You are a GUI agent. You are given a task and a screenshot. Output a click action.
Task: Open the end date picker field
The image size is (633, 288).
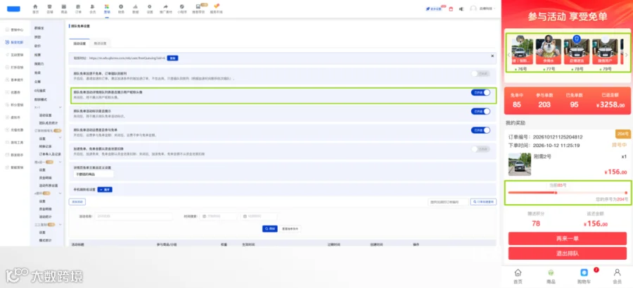[x=259, y=216]
